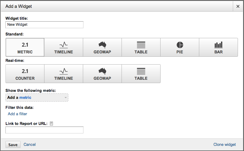The height and width of the screenshot is (151, 244).
Task: Click the metric dropdown arrow
Action: (65, 98)
